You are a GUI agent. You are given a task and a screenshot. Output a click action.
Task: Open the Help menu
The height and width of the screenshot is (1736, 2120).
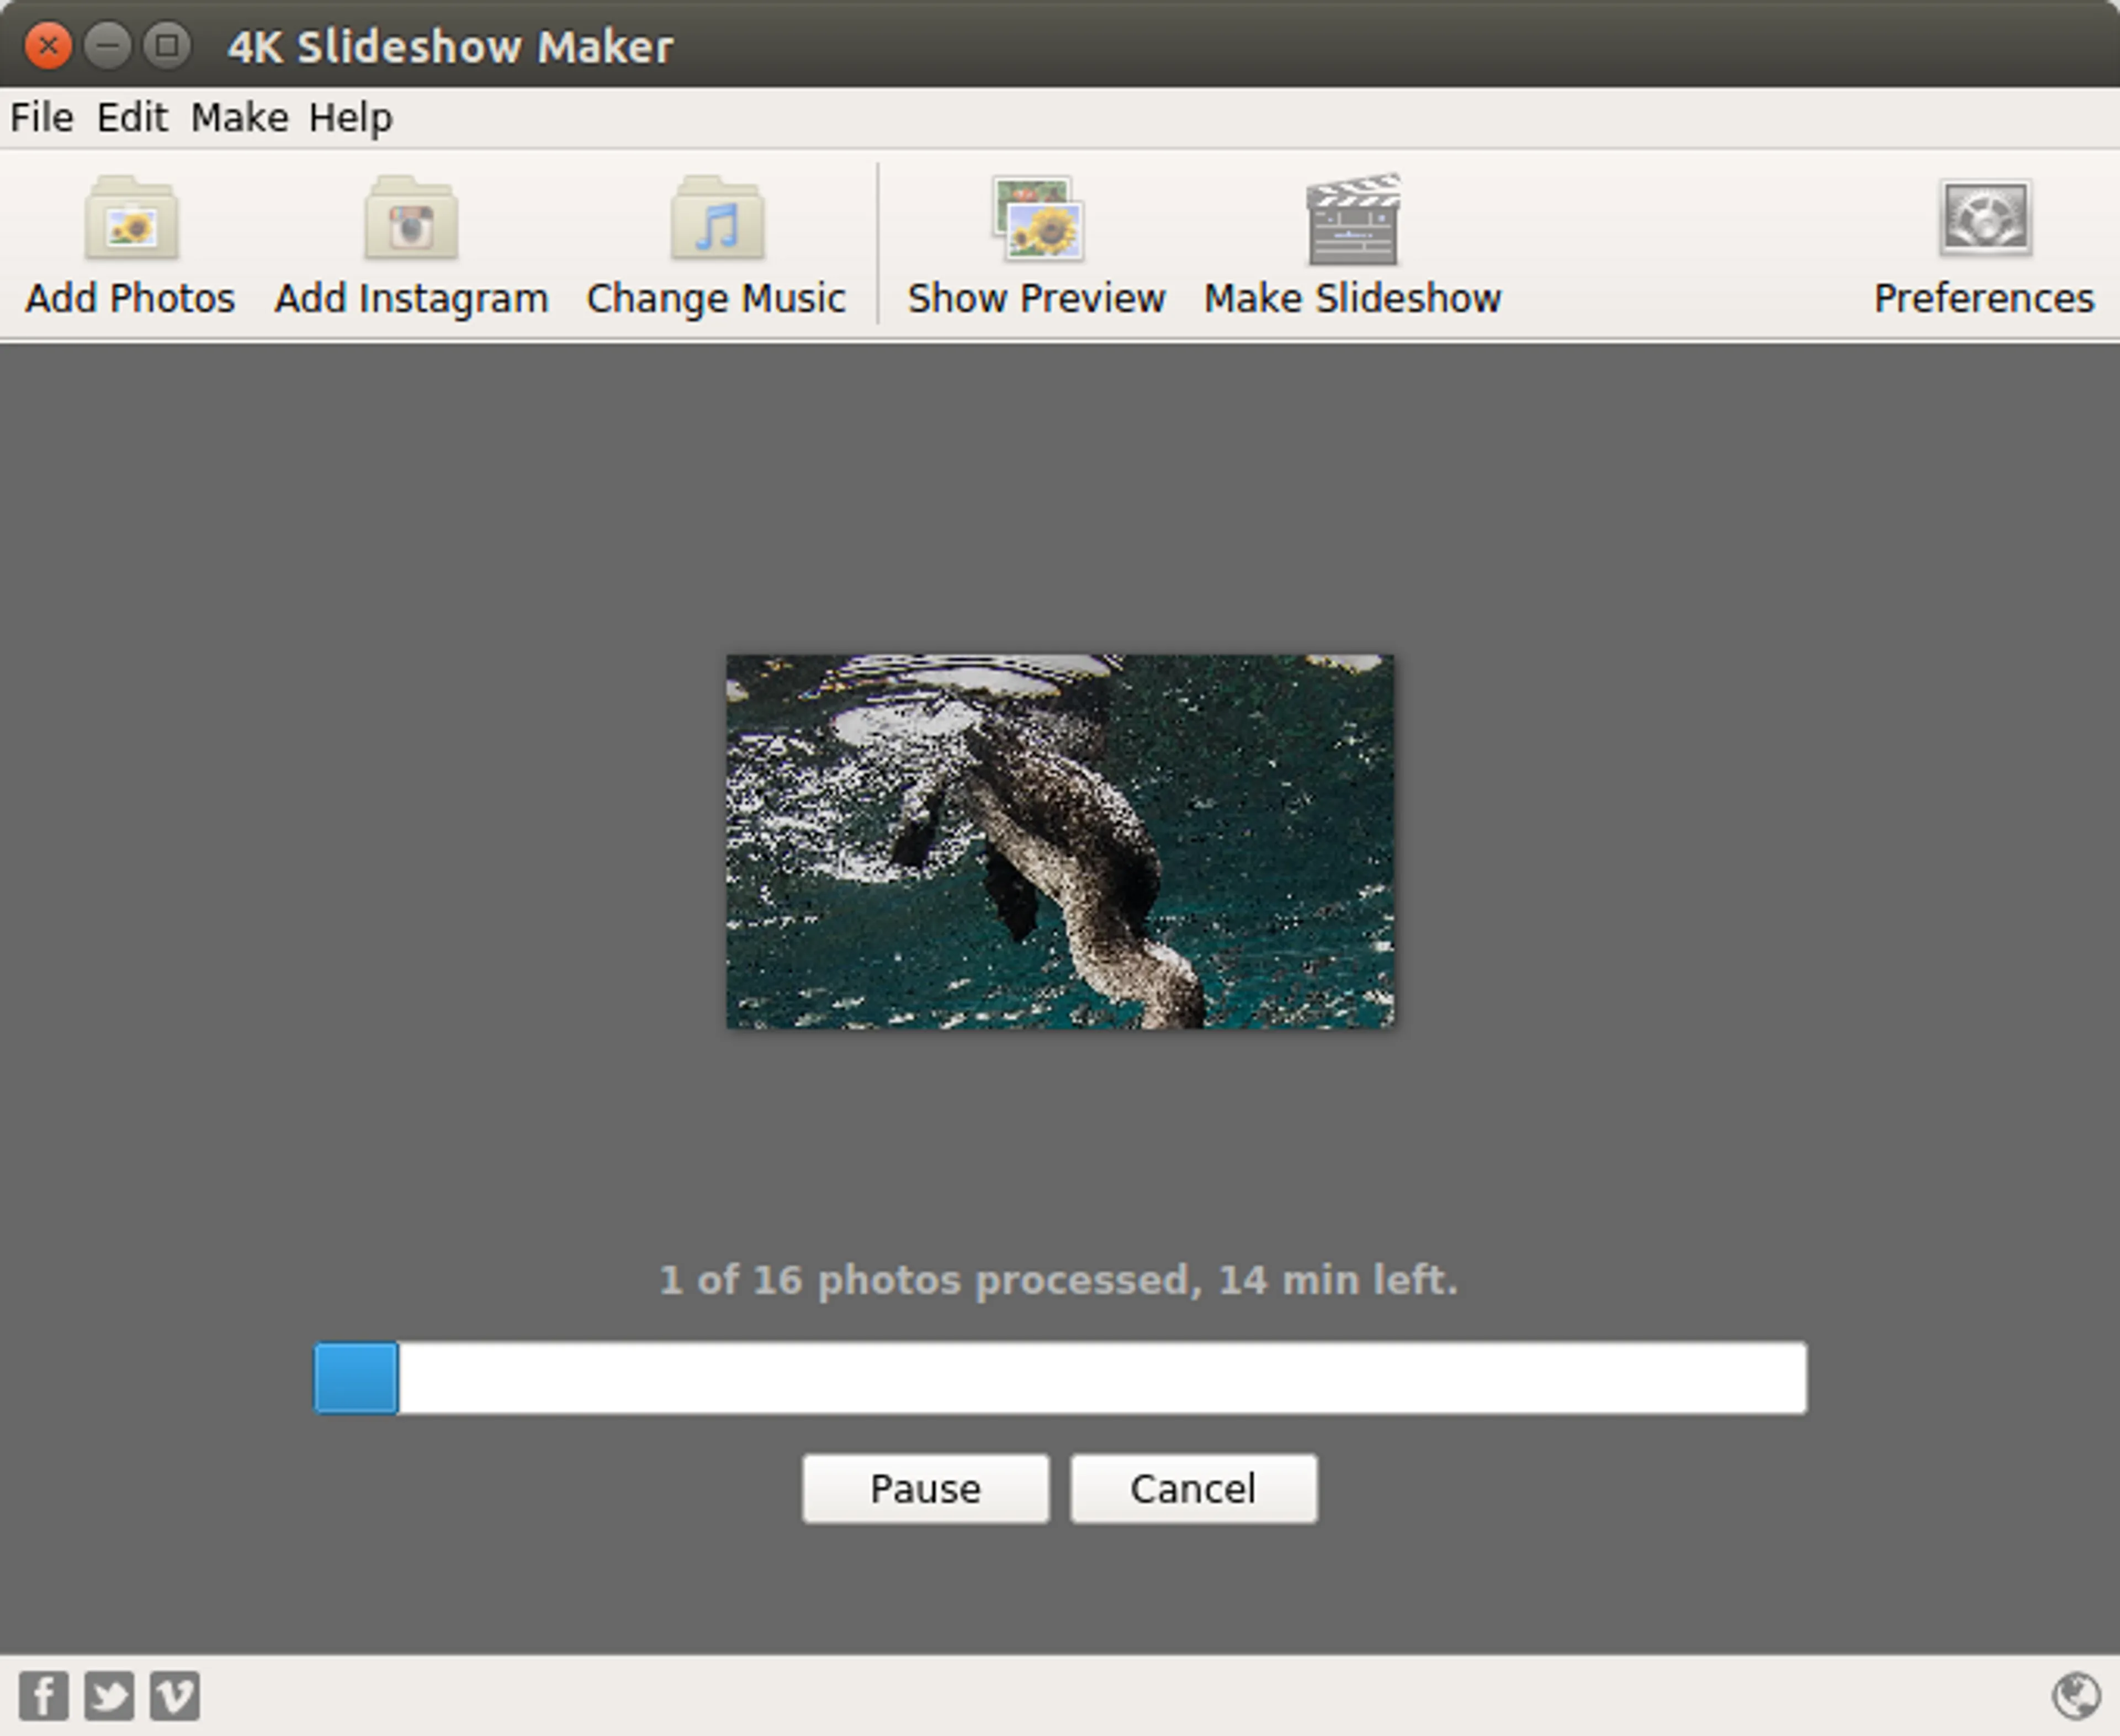tap(350, 118)
